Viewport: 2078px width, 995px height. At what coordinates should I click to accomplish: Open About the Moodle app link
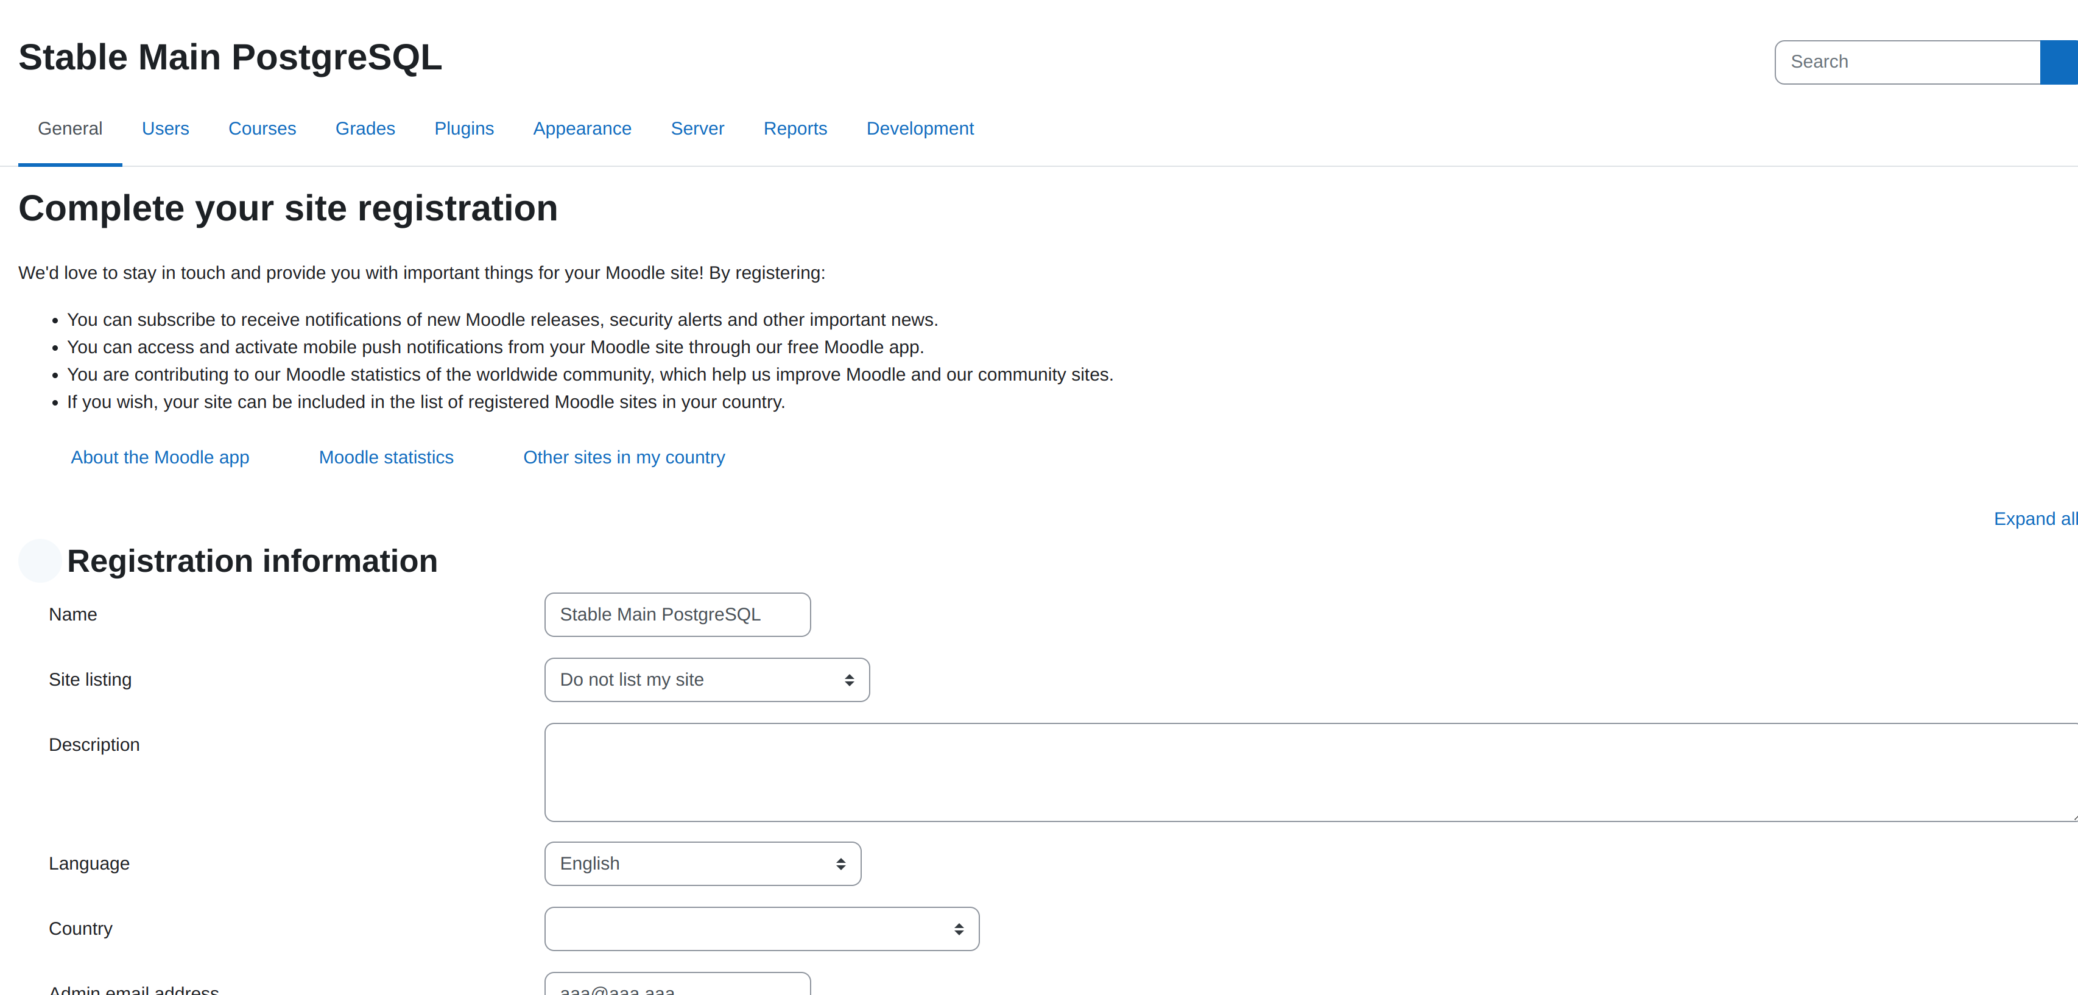pyautogui.click(x=160, y=457)
